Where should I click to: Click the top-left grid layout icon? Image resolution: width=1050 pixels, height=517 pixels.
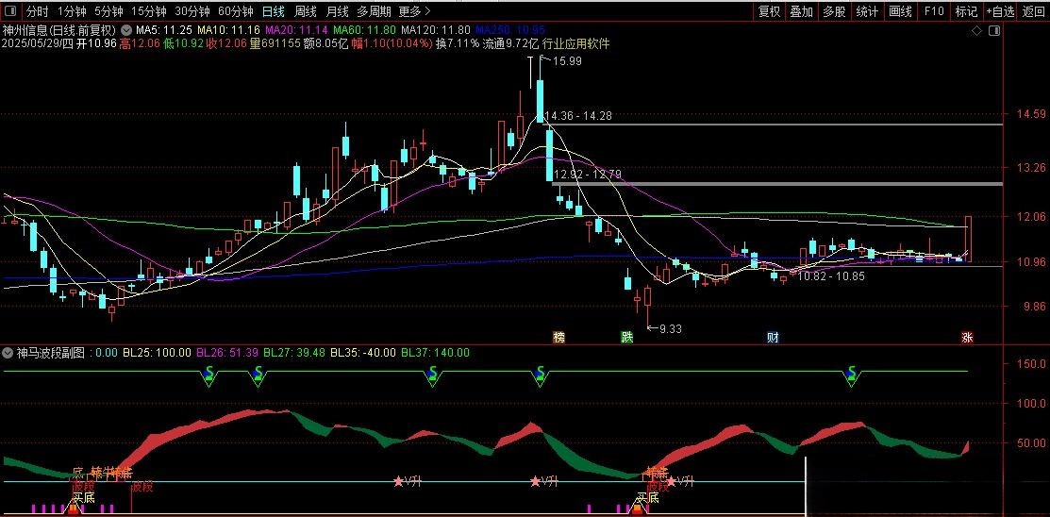10,12
